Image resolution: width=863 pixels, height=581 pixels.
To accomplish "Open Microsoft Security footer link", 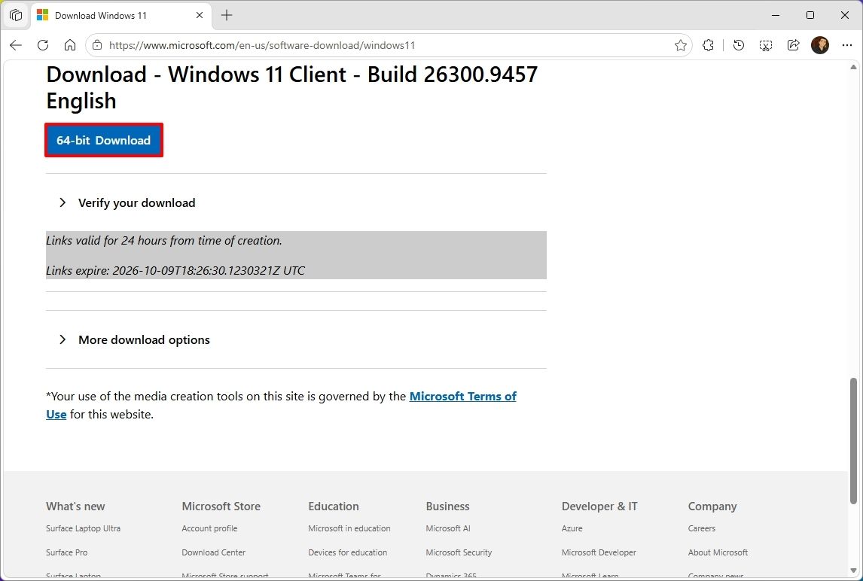I will coord(459,552).
